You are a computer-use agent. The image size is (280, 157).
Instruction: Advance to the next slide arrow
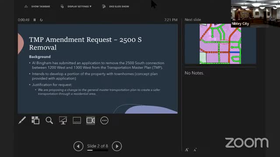pyautogui.click(x=117, y=146)
